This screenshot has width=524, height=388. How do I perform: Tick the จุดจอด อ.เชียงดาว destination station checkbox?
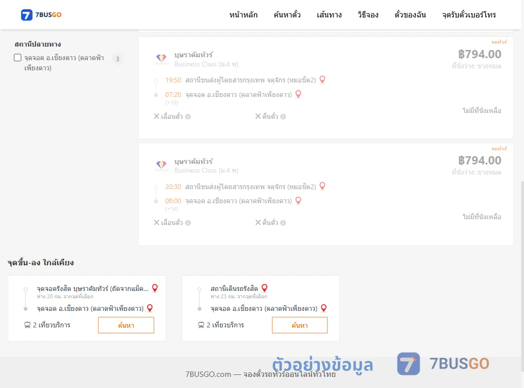pos(18,58)
